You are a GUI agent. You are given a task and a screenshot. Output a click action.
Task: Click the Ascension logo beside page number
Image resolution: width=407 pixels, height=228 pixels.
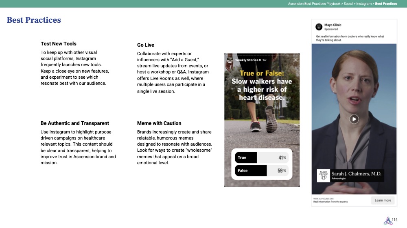387,221
